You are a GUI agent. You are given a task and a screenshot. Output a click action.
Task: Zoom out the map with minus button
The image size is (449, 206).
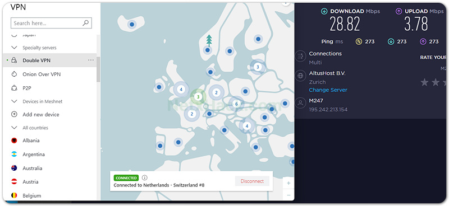[288, 195]
